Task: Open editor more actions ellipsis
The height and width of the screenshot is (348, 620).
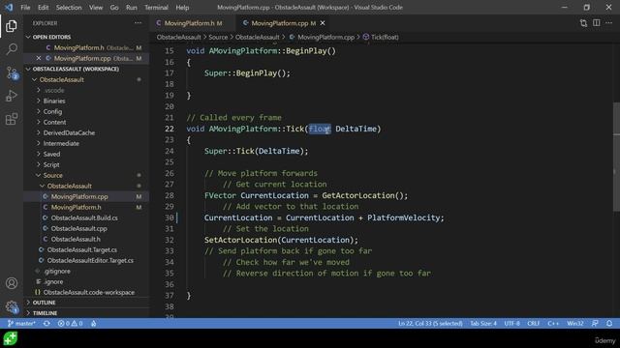Action: click(609, 23)
